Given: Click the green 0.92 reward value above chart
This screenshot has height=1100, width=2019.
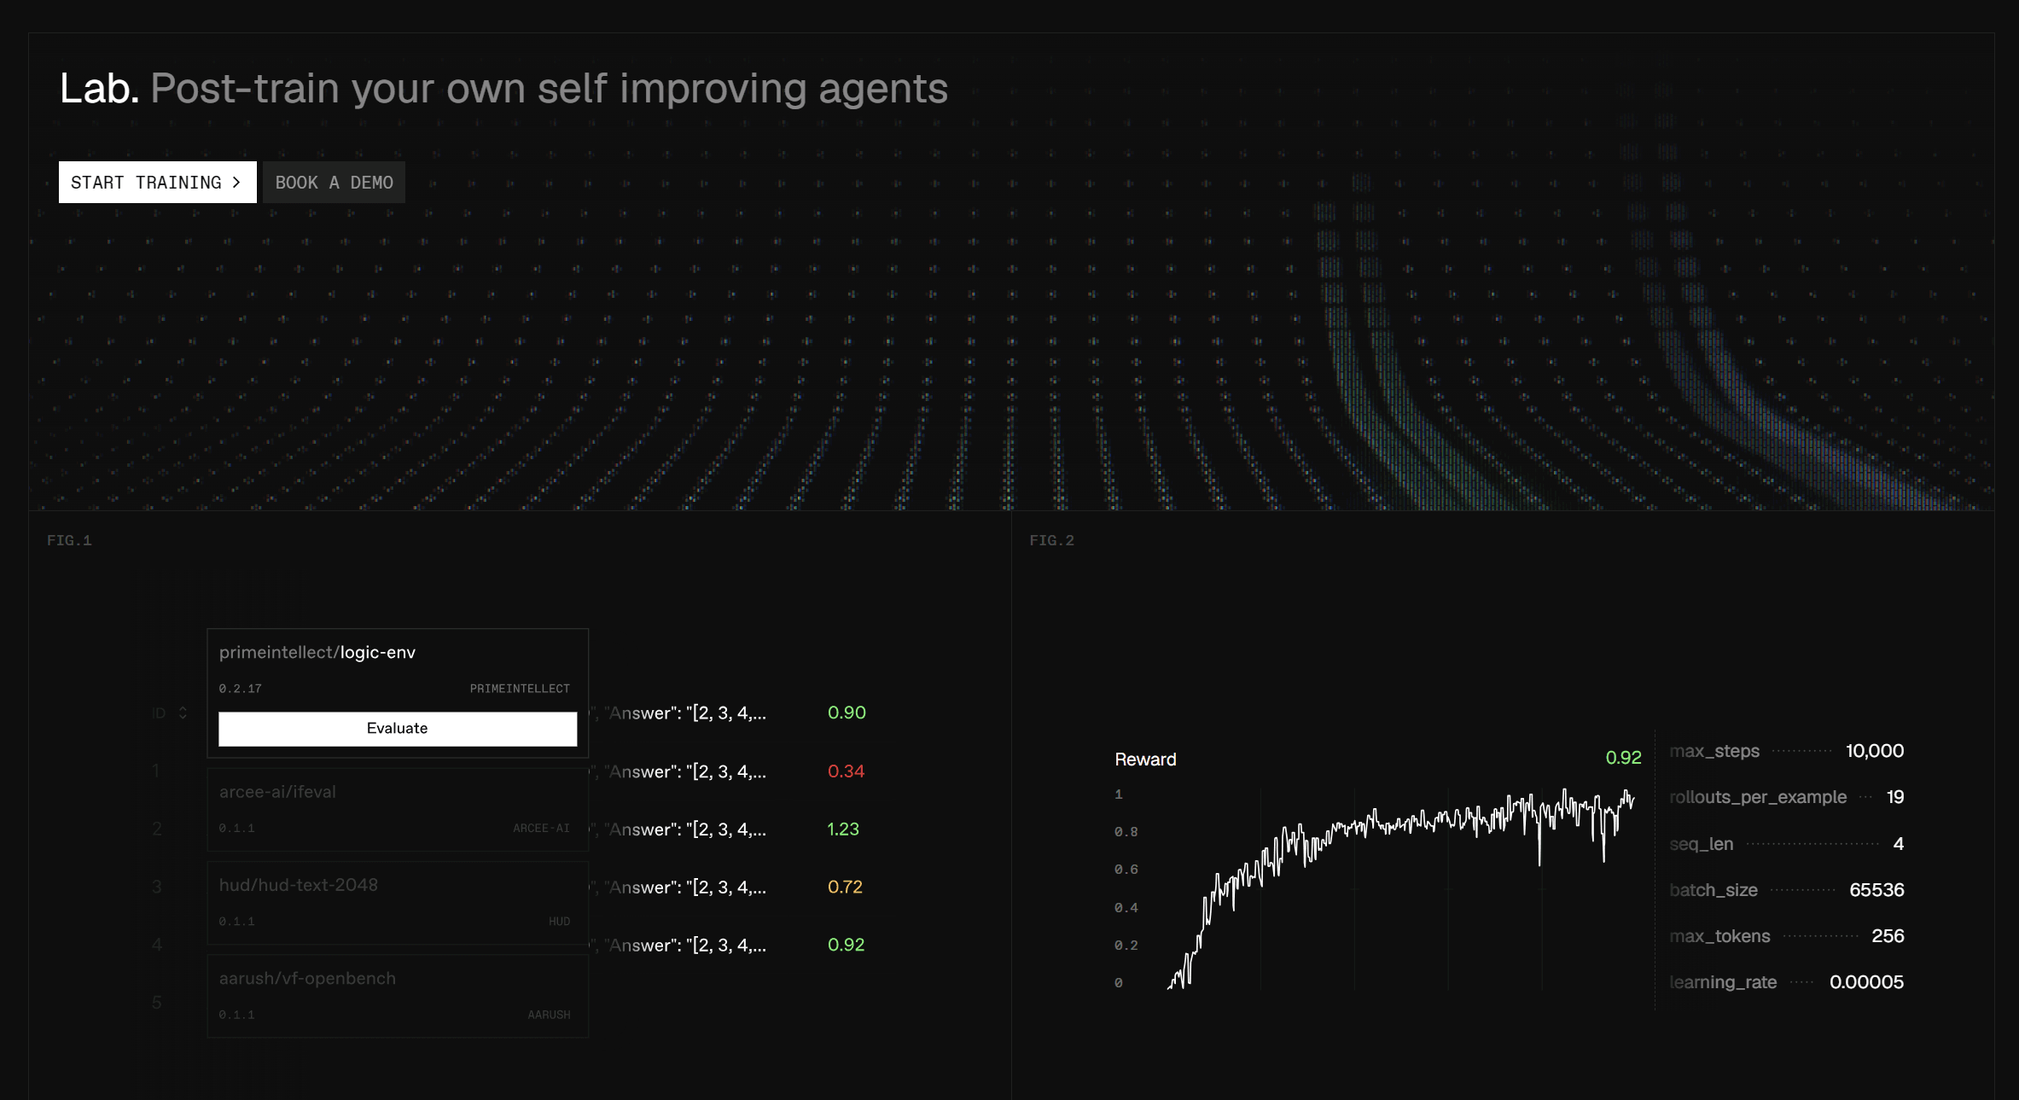Looking at the screenshot, I should [1623, 758].
